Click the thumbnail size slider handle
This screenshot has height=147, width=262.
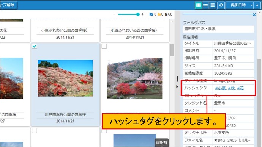[x=138, y=14]
